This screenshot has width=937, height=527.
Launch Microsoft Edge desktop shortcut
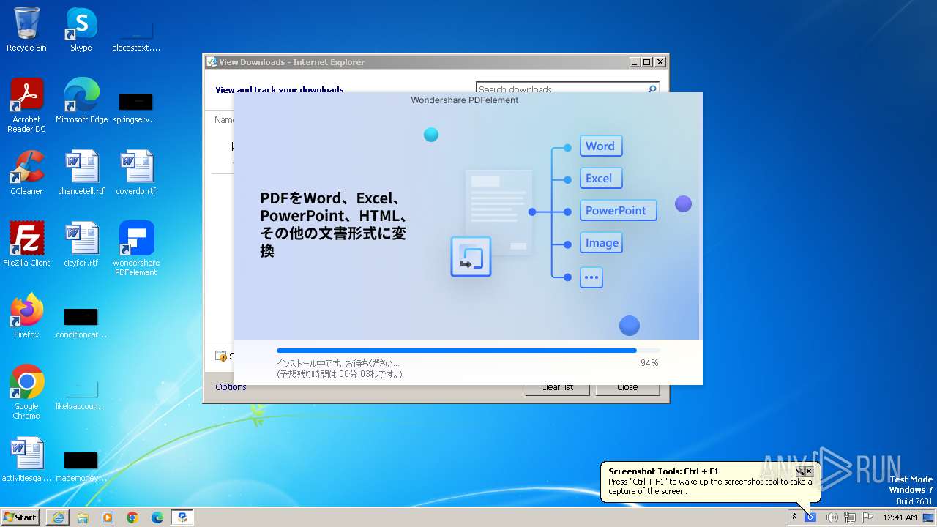pos(81,101)
